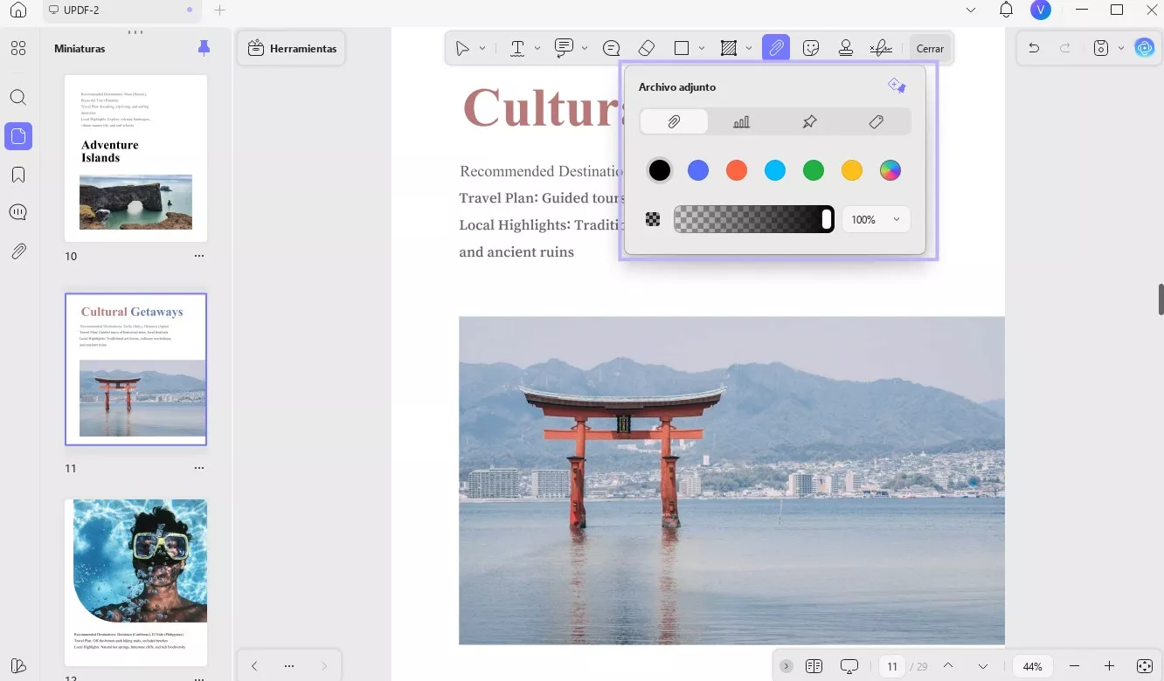Choose the paperclip attachment icon style

pyautogui.click(x=674, y=121)
